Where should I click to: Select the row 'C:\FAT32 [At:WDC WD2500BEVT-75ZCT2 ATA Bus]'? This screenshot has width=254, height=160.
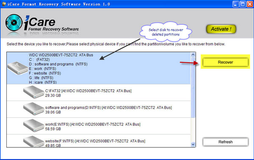coord(99,93)
